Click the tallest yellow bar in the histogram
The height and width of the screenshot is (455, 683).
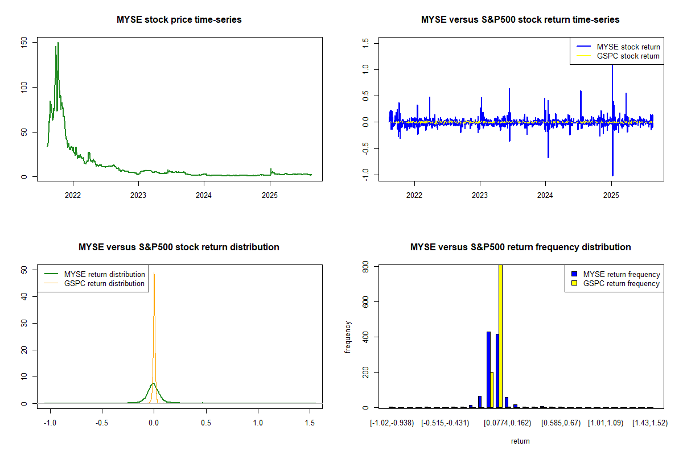pos(500,336)
